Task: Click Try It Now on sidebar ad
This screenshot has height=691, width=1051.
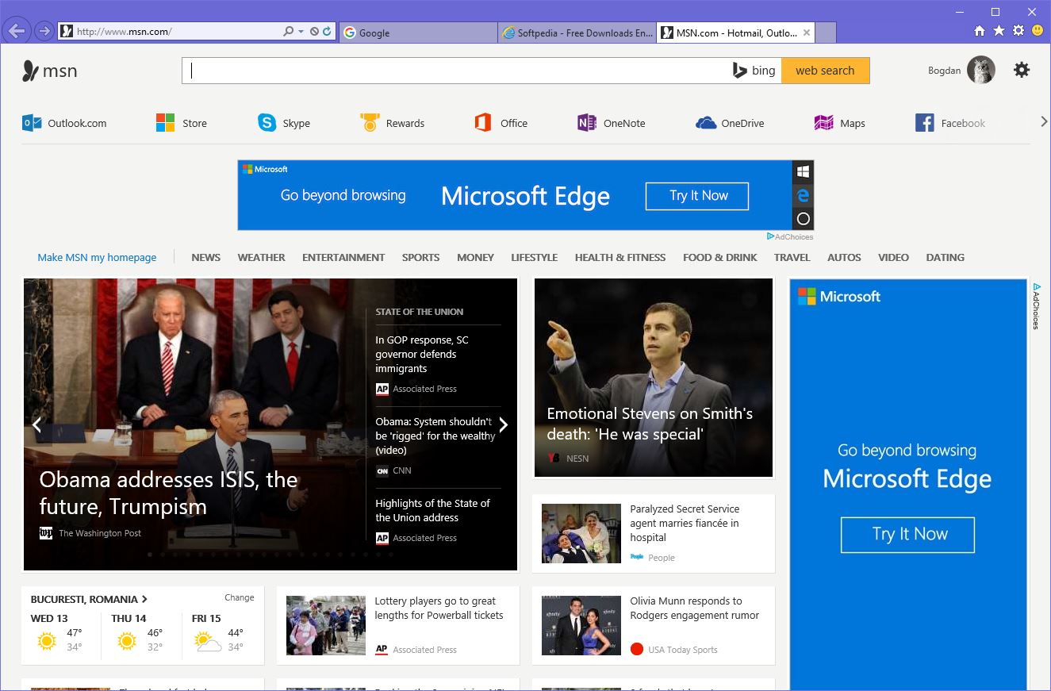Action: pos(907,534)
